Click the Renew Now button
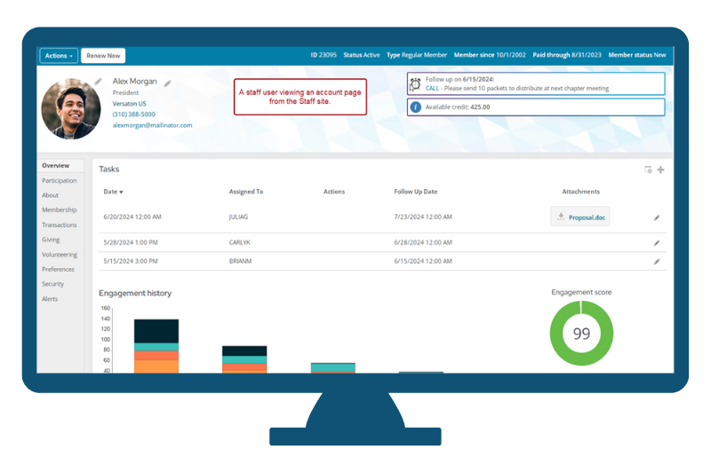The image size is (711, 473). click(x=103, y=56)
